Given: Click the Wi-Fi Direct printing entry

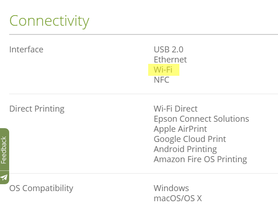Looking at the screenshot, I should click(175, 109).
